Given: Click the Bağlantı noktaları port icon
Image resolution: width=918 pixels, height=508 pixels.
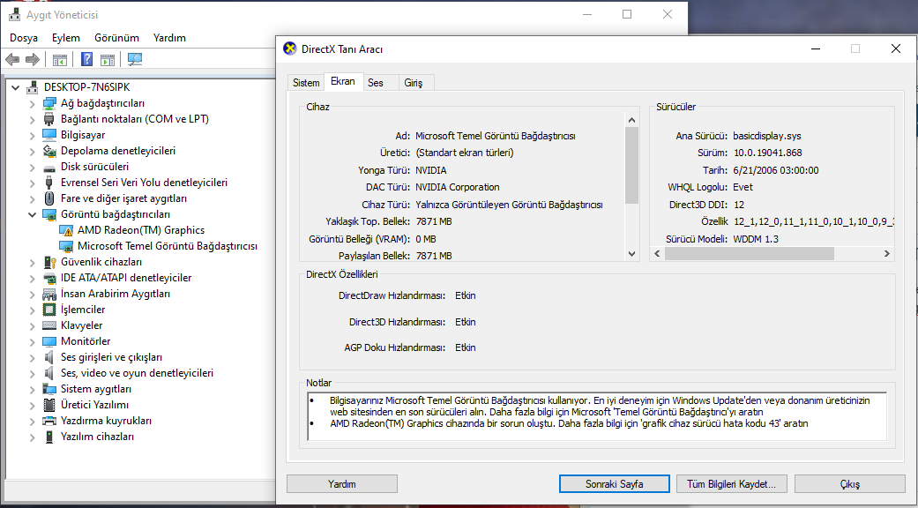Looking at the screenshot, I should (x=49, y=119).
